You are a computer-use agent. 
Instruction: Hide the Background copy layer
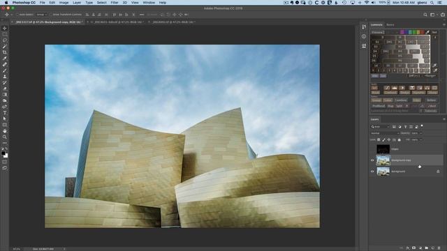pyautogui.click(x=372, y=160)
